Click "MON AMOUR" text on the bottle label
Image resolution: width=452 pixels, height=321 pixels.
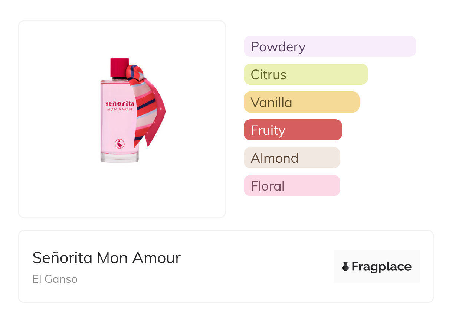(119, 109)
